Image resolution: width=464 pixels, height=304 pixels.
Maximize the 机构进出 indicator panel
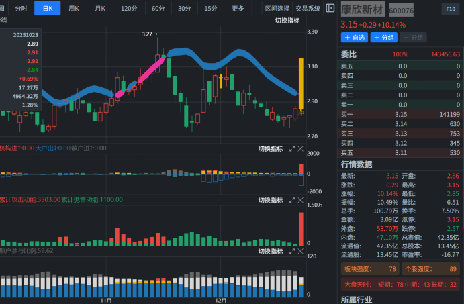(x=292, y=149)
